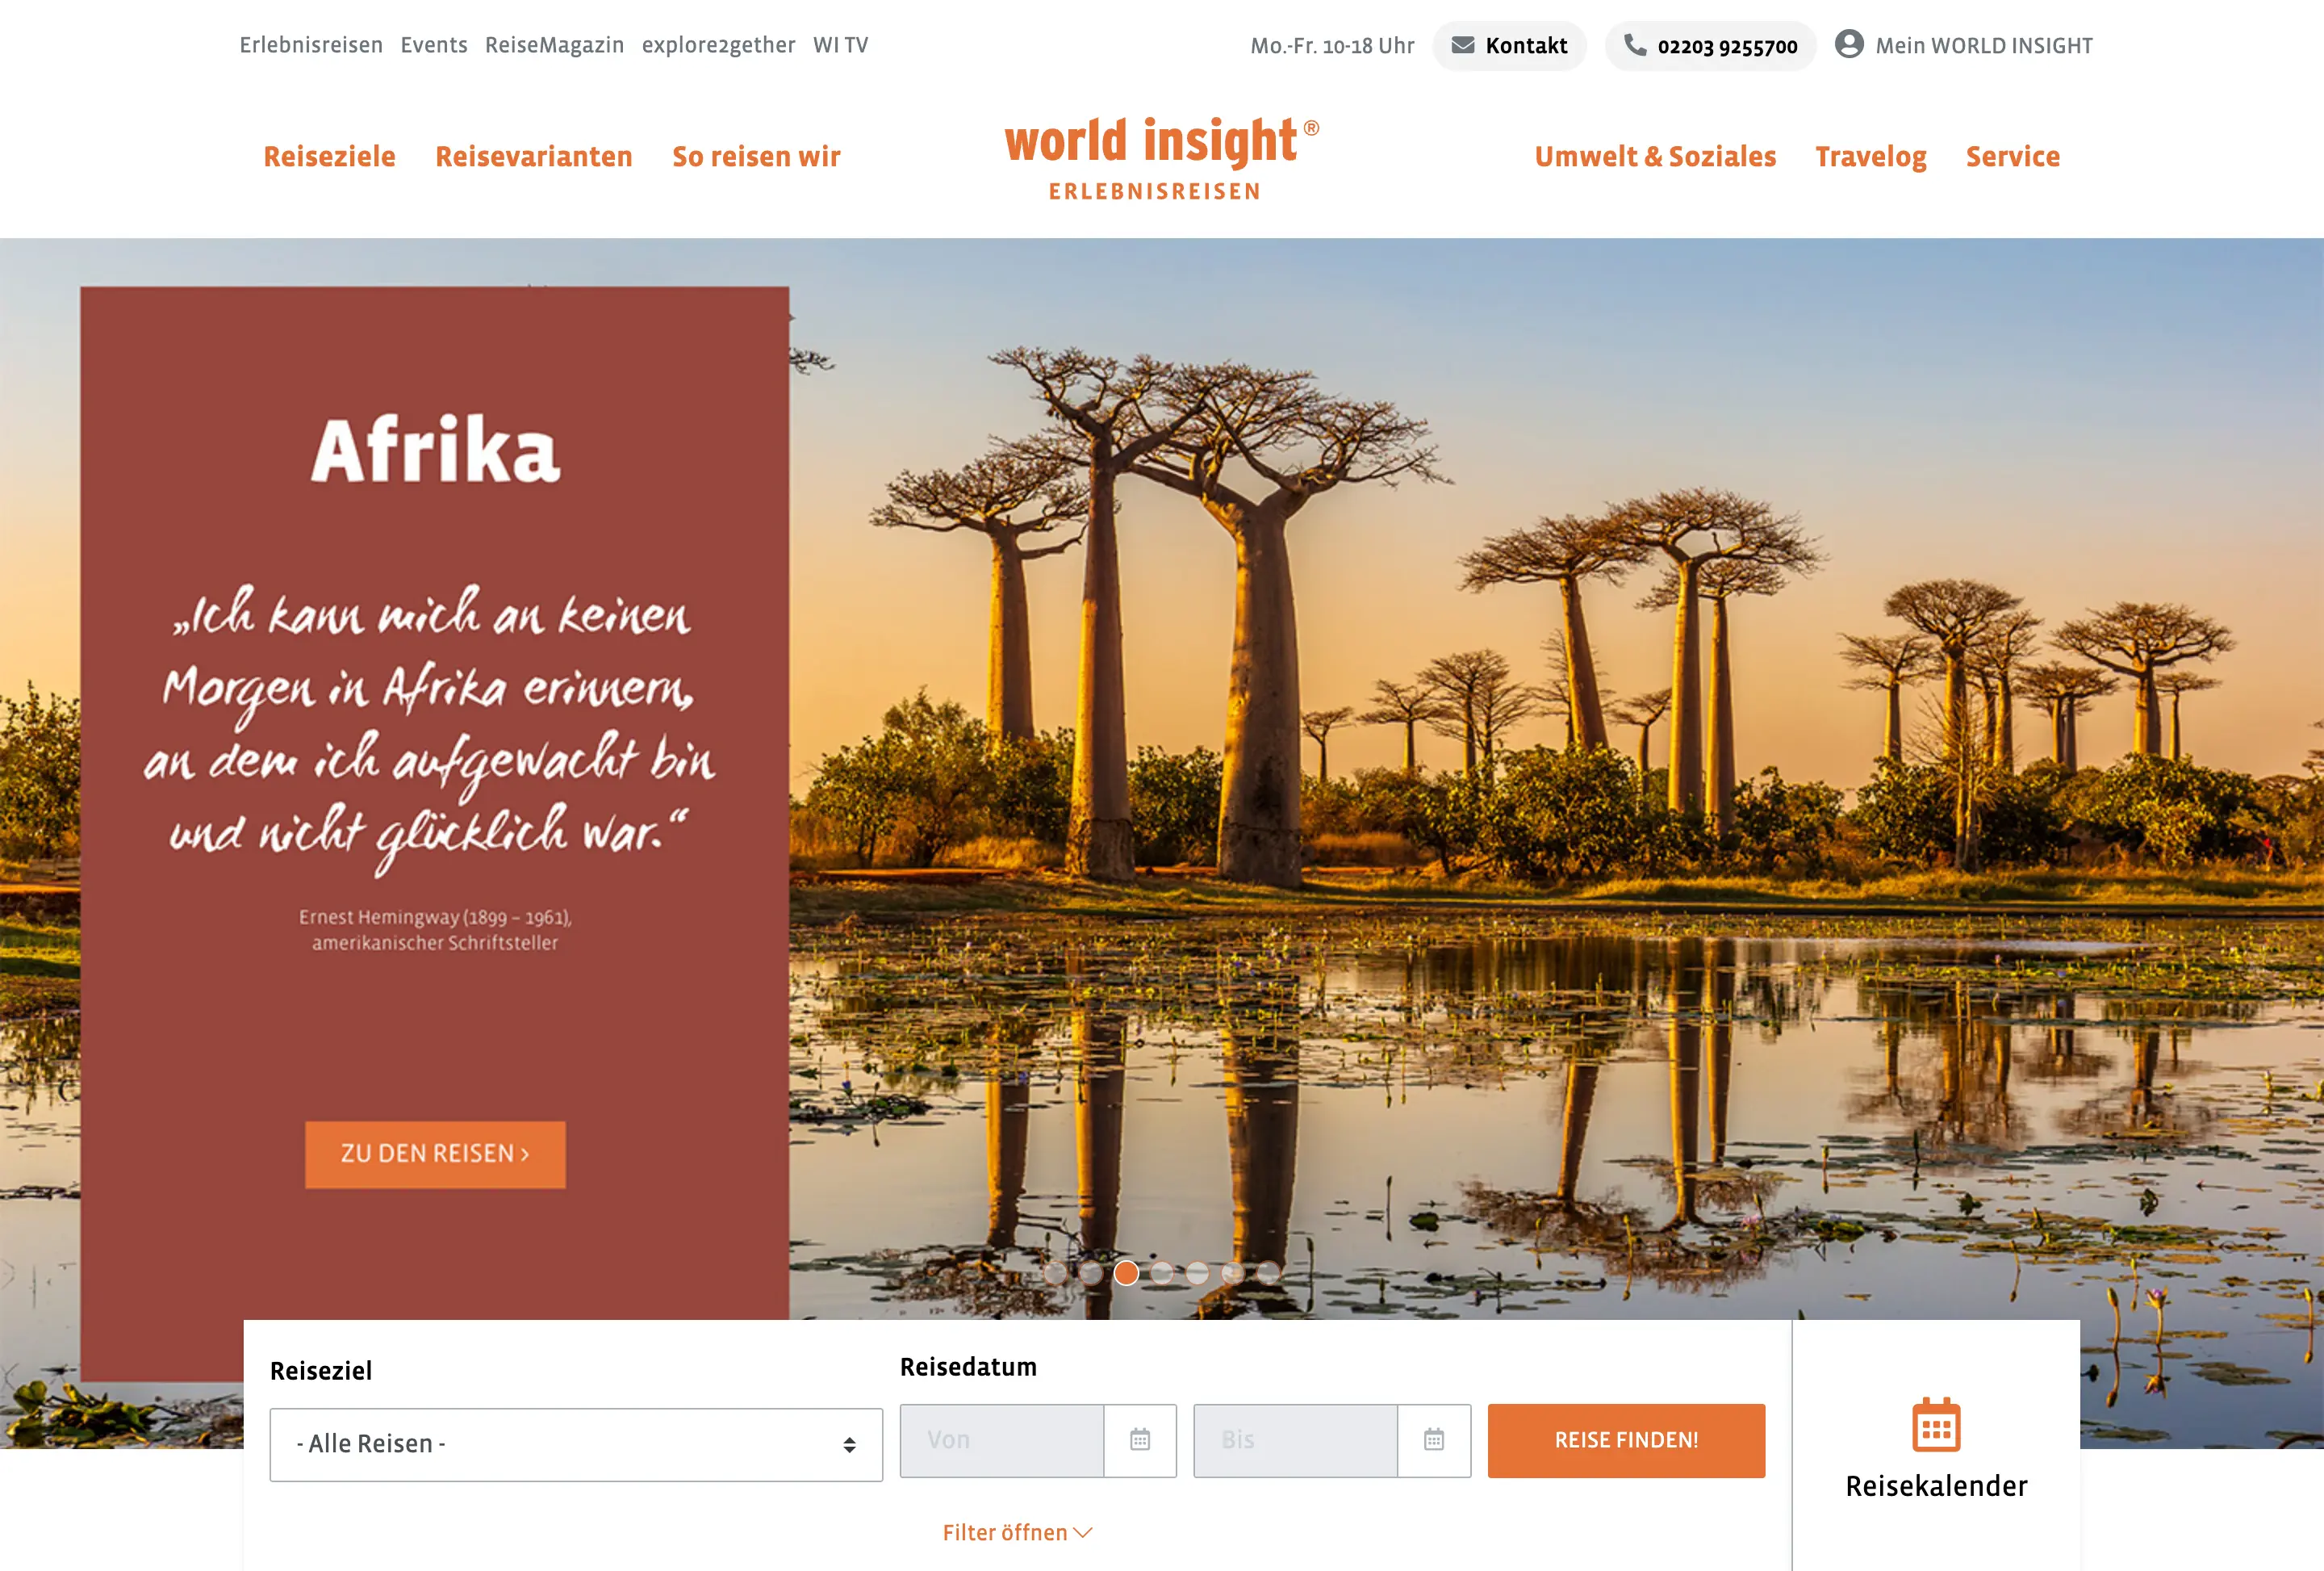
Task: Open the Bis date calendar icon
Action: pos(1434,1440)
